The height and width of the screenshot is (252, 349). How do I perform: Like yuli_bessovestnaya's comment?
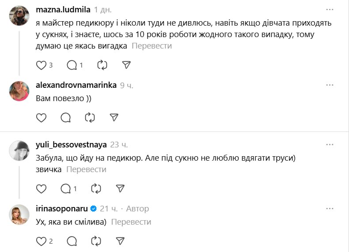coord(41,189)
